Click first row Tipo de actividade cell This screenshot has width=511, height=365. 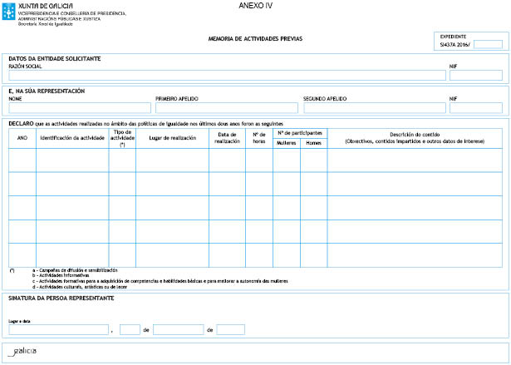coord(122,160)
